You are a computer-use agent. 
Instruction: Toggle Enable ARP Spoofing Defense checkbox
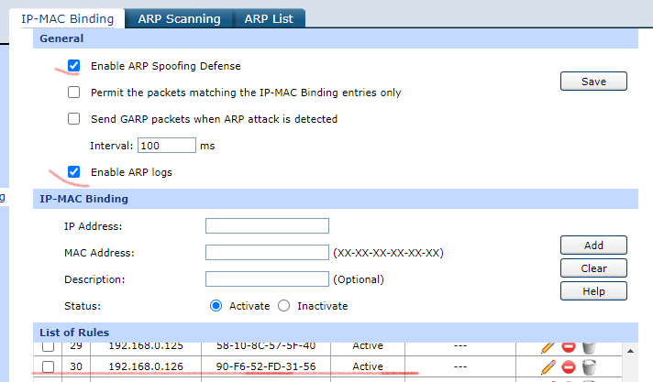pyautogui.click(x=73, y=66)
